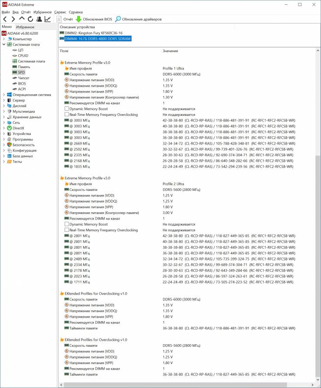Open the Отчёт menu in menu bar
Viewport: 321px width, 388px height.
tap(26, 12)
